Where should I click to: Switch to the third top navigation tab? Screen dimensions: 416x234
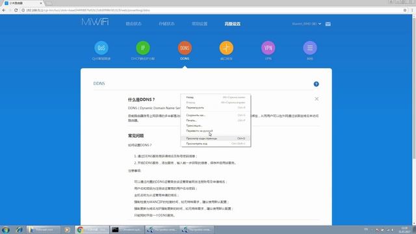(x=200, y=24)
